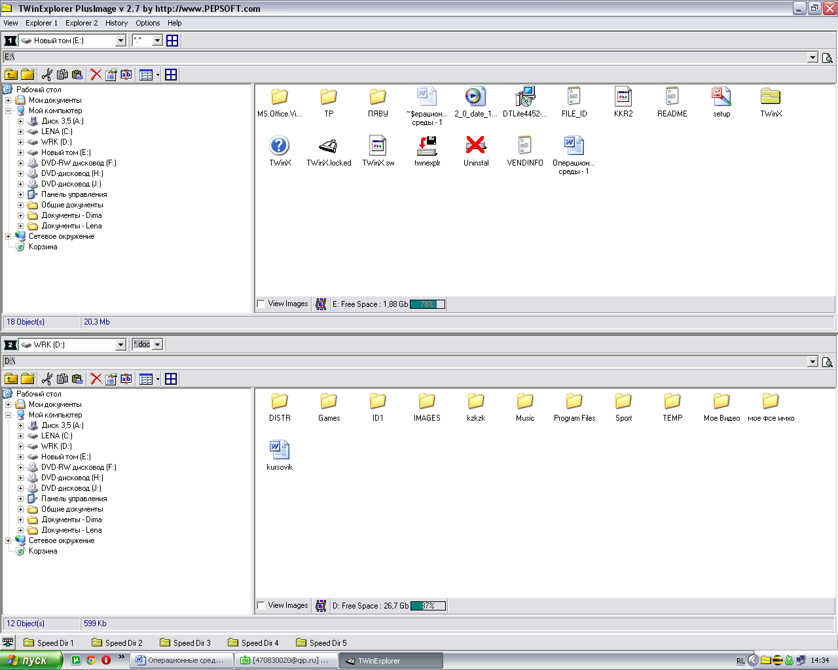Click the 'пуск' Start button
This screenshot has height=670, width=838.
31,661
